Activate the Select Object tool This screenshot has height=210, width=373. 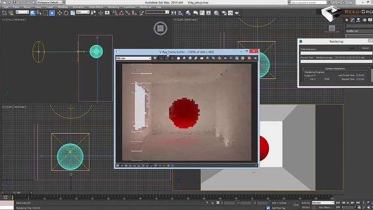[x=33, y=13]
